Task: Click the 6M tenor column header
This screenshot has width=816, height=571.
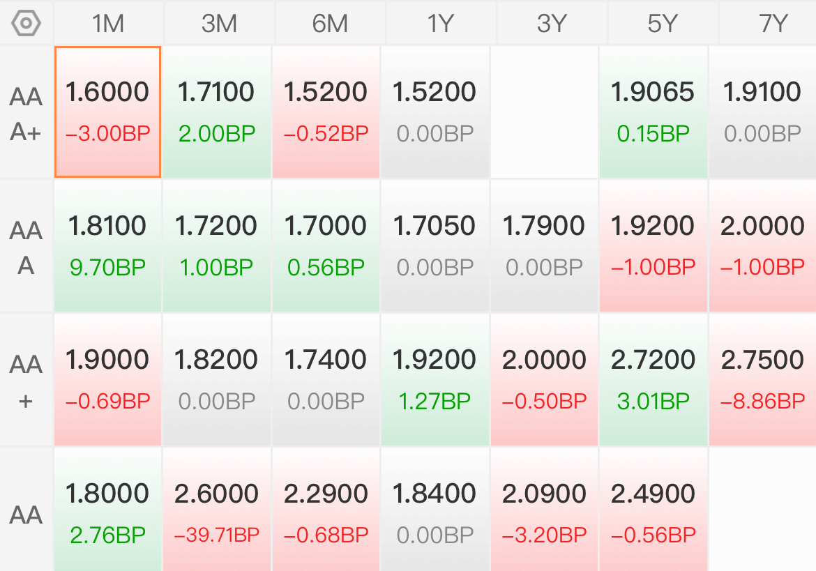Action: point(329,24)
